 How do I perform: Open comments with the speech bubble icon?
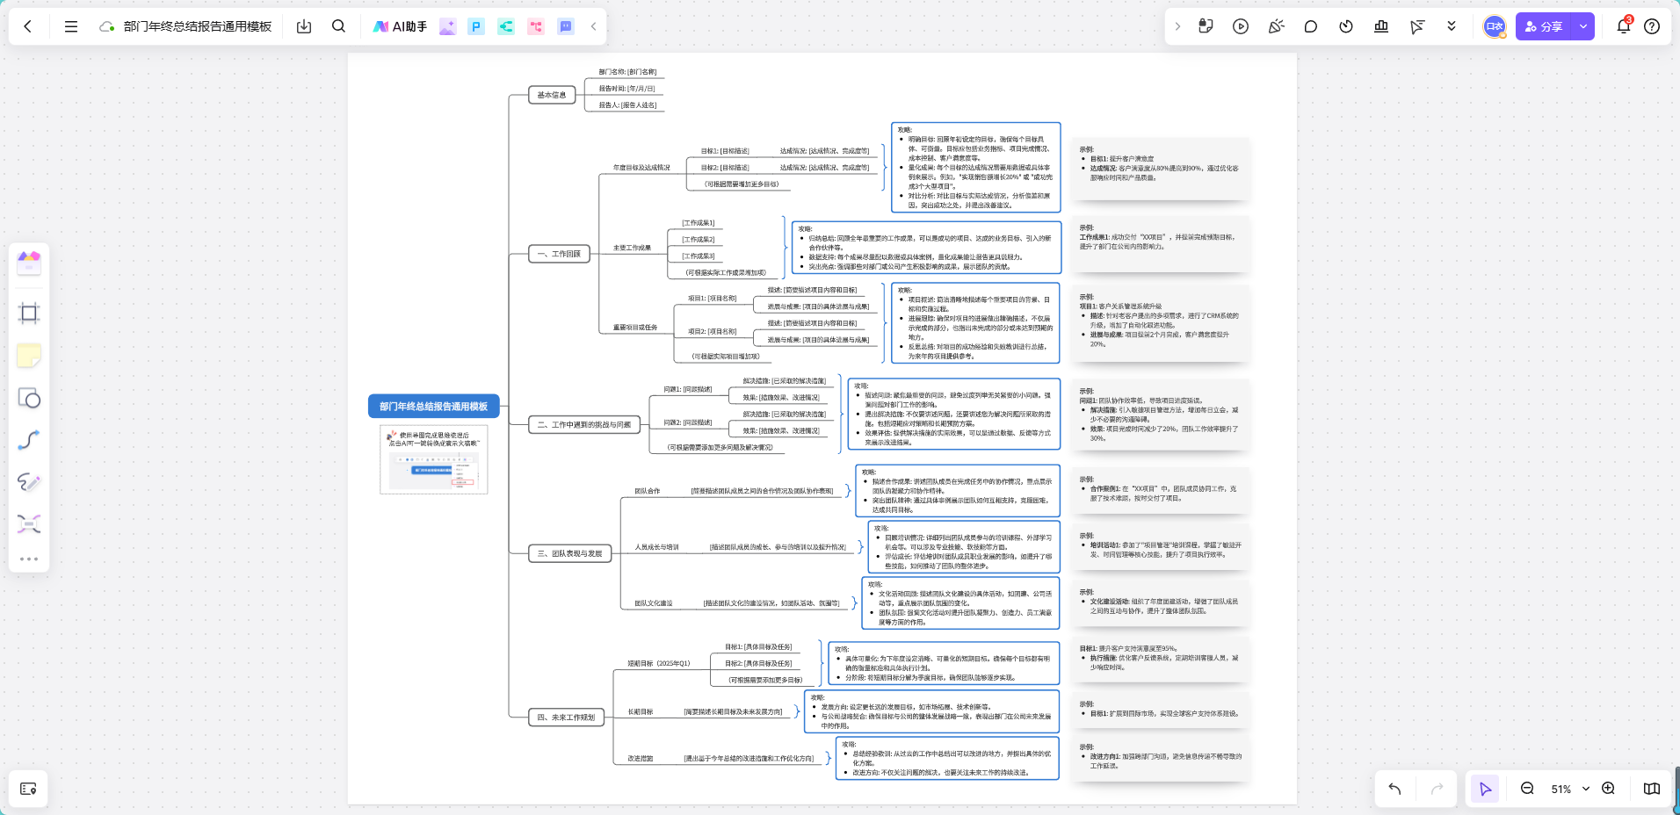(x=1311, y=26)
